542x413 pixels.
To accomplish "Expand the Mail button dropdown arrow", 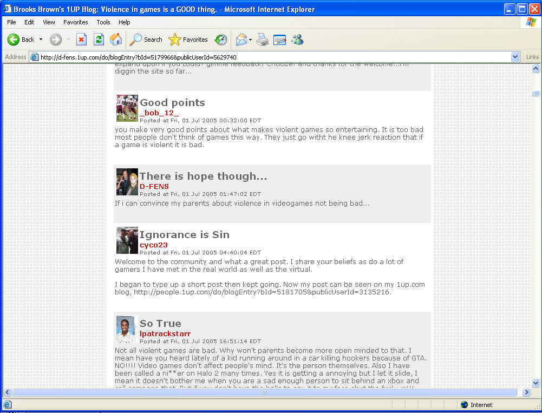I will pyautogui.click(x=250, y=40).
